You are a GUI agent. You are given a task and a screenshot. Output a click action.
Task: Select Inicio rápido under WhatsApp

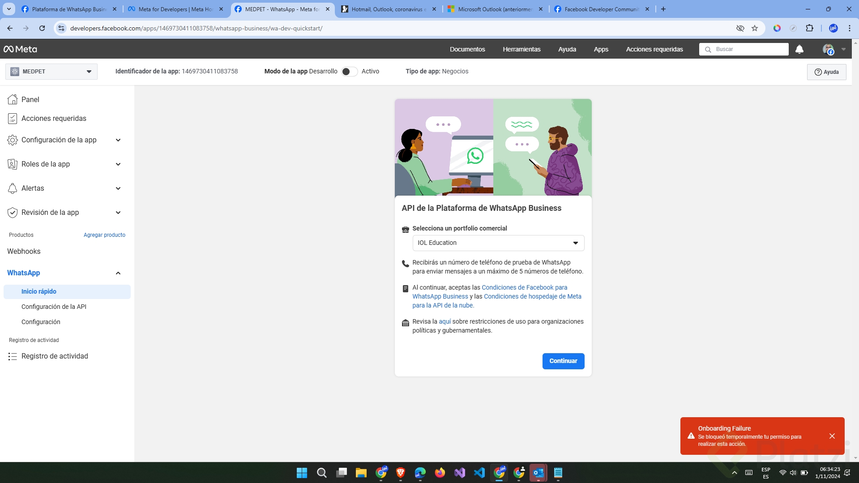[67, 291]
